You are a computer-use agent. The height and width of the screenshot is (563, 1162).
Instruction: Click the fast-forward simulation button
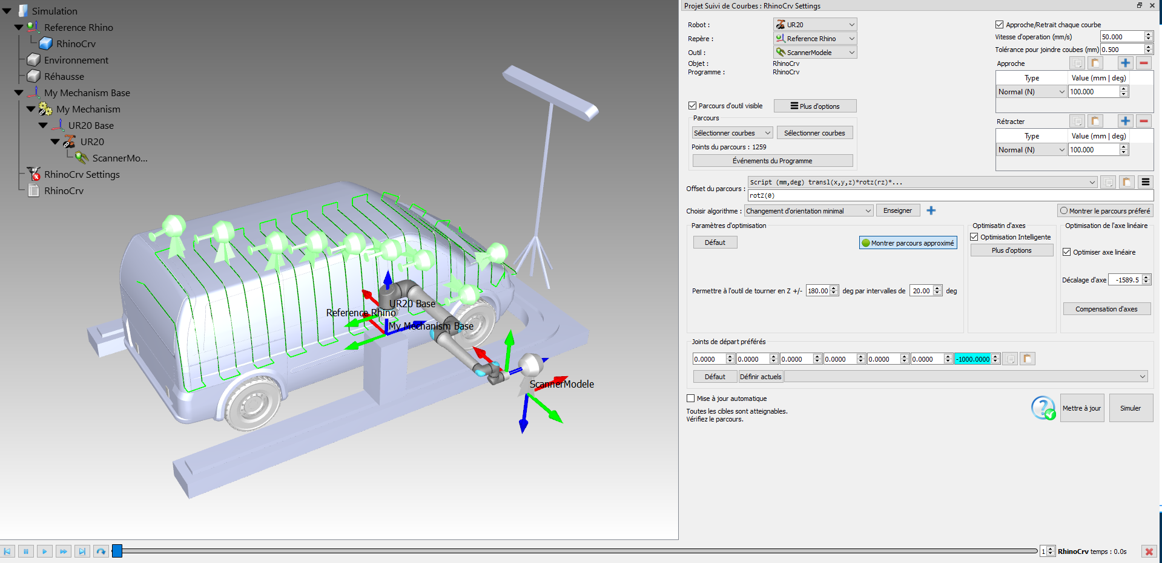pyautogui.click(x=63, y=552)
